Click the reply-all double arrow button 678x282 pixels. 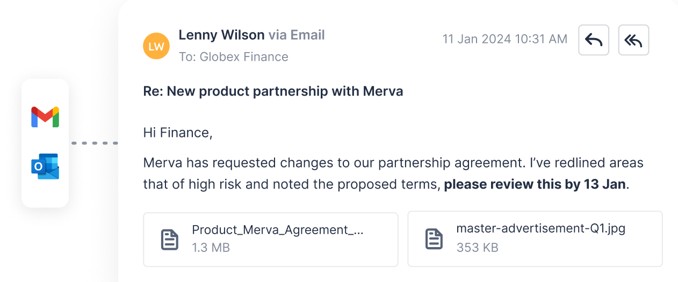[x=634, y=40]
